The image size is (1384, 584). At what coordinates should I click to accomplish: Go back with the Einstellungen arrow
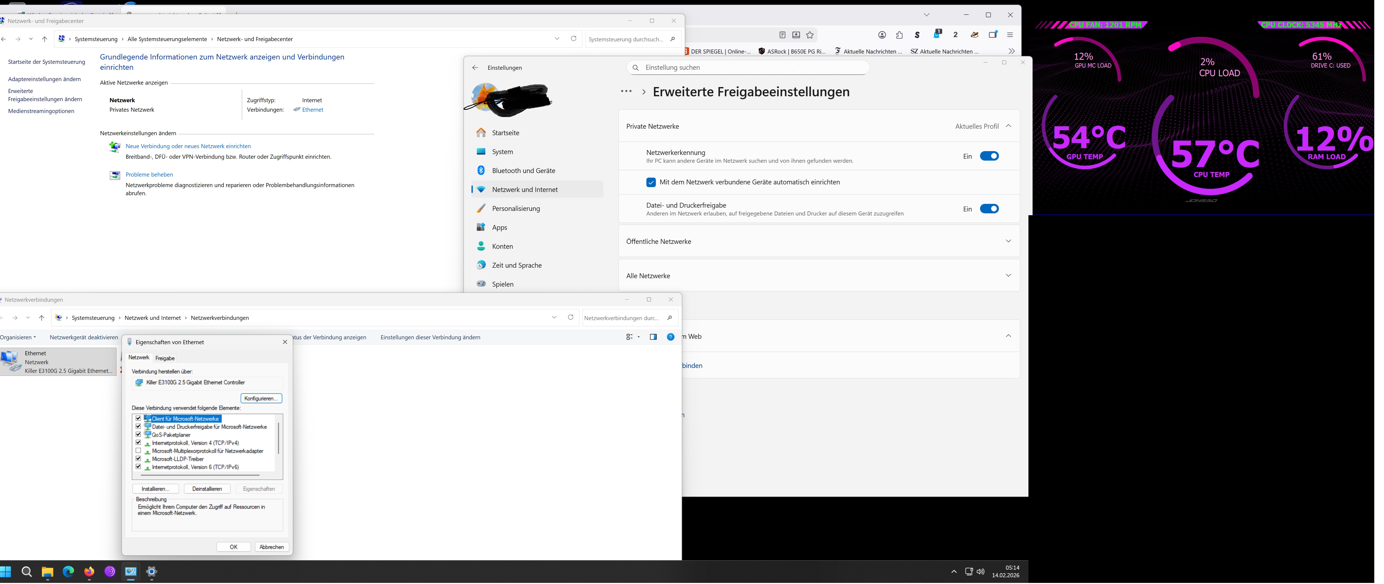pyautogui.click(x=475, y=68)
